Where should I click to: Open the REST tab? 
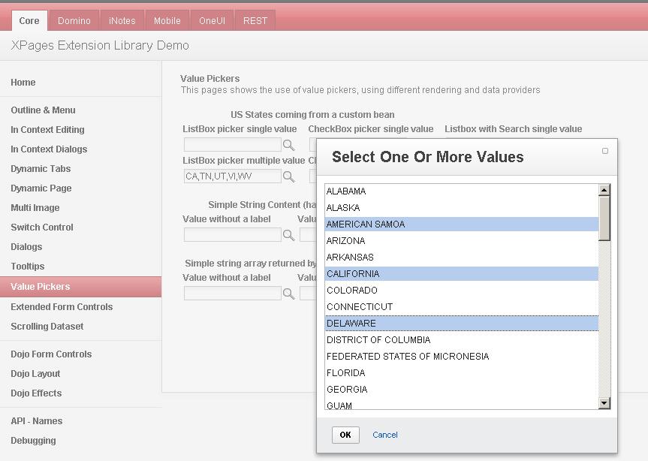click(255, 20)
